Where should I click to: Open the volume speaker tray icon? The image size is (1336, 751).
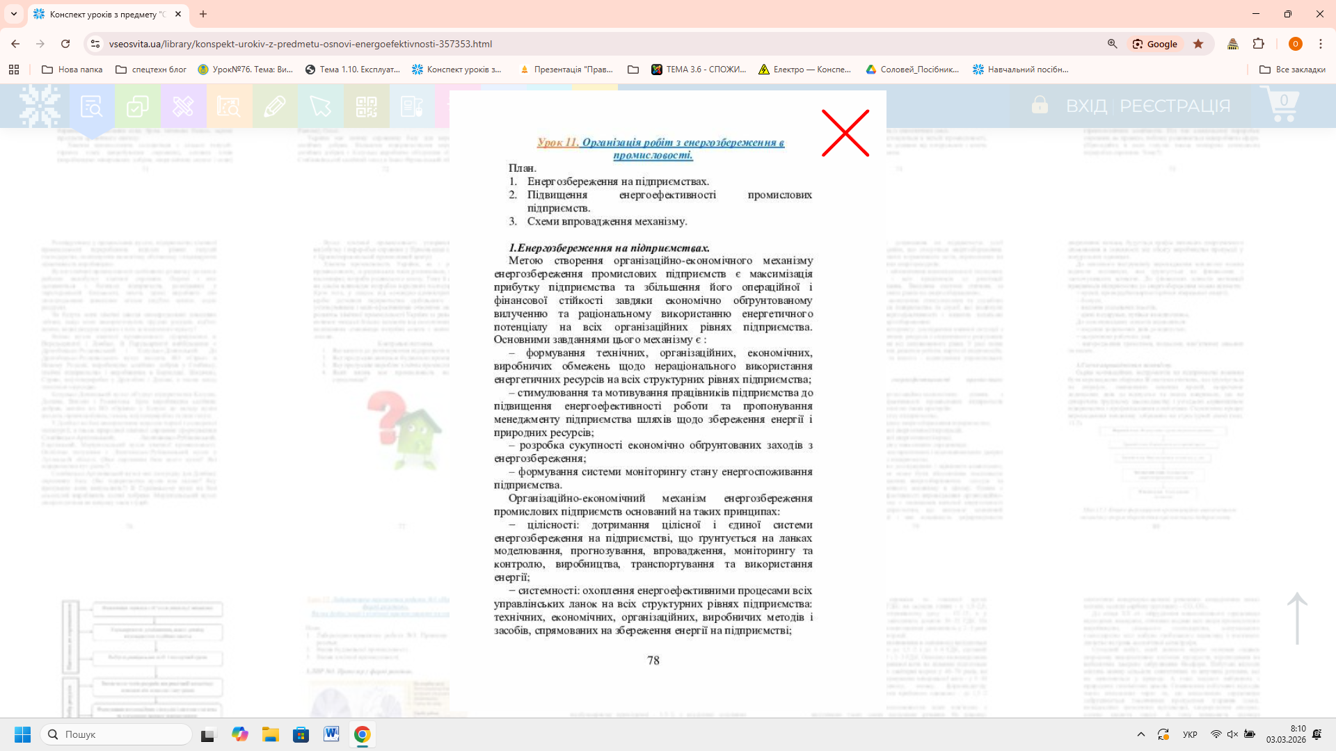pyautogui.click(x=1232, y=734)
